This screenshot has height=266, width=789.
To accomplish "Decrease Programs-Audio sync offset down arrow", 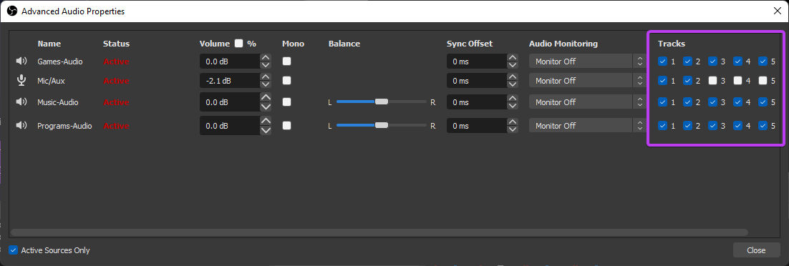I will (x=512, y=129).
